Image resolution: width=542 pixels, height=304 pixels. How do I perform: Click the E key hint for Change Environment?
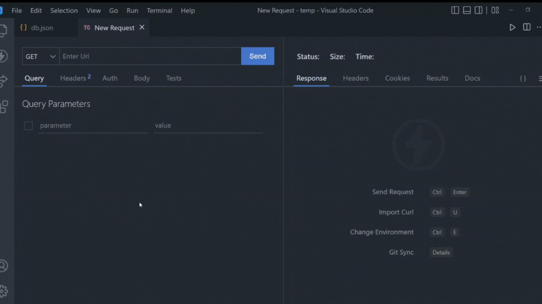[x=455, y=232]
